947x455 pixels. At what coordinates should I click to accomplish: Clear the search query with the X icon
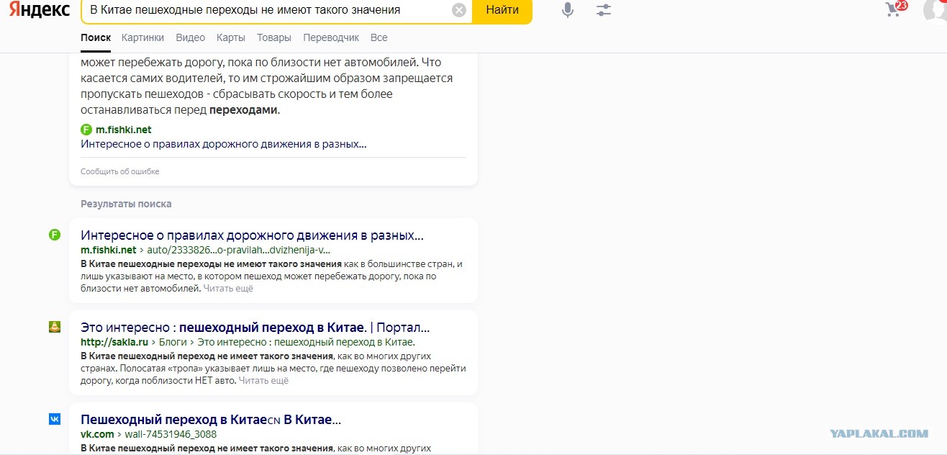pos(458,10)
